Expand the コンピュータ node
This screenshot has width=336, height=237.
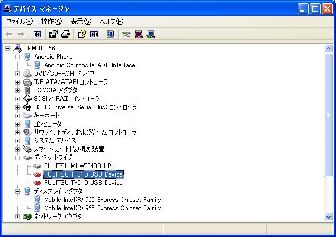17,124
